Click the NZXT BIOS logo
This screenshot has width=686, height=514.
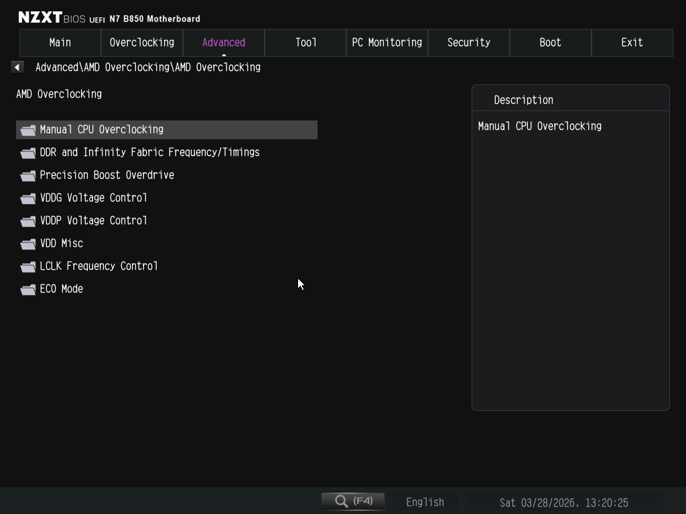[52, 17]
